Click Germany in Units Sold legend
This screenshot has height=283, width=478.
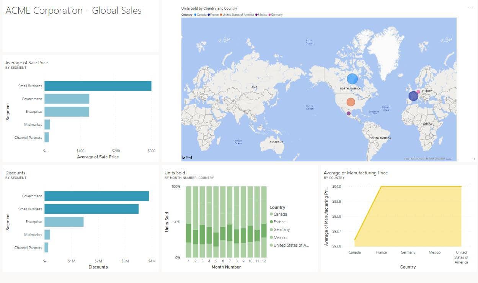point(280,229)
